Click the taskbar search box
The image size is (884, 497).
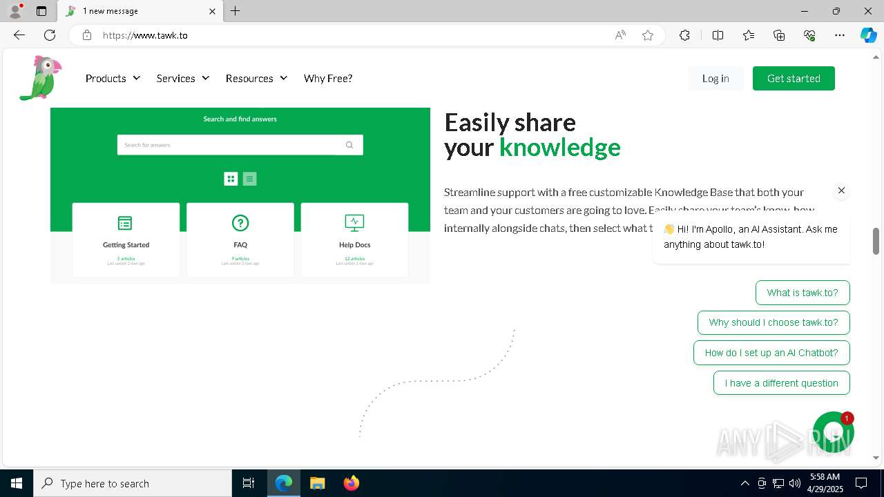tap(133, 483)
